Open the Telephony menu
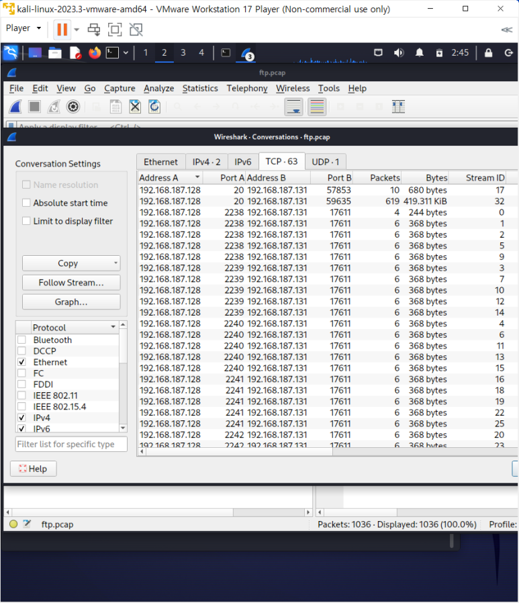Viewport: 519px width, 603px height. click(247, 88)
